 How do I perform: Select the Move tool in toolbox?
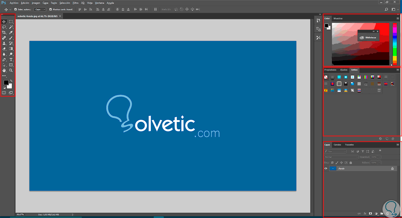tap(4, 21)
